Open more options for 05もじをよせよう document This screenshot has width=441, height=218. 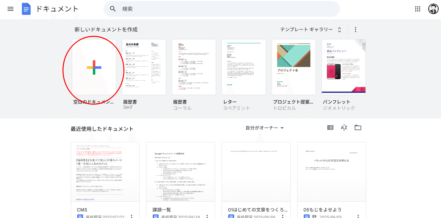pos(358,216)
